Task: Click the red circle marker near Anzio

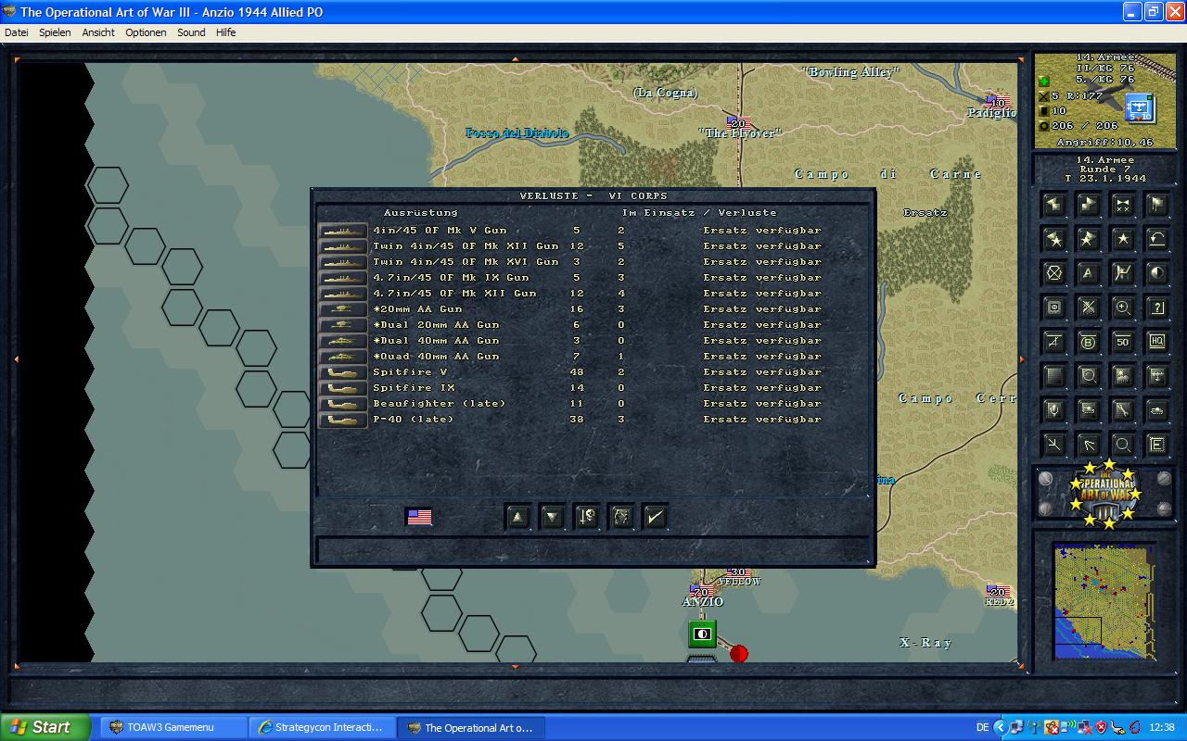Action: click(x=739, y=654)
